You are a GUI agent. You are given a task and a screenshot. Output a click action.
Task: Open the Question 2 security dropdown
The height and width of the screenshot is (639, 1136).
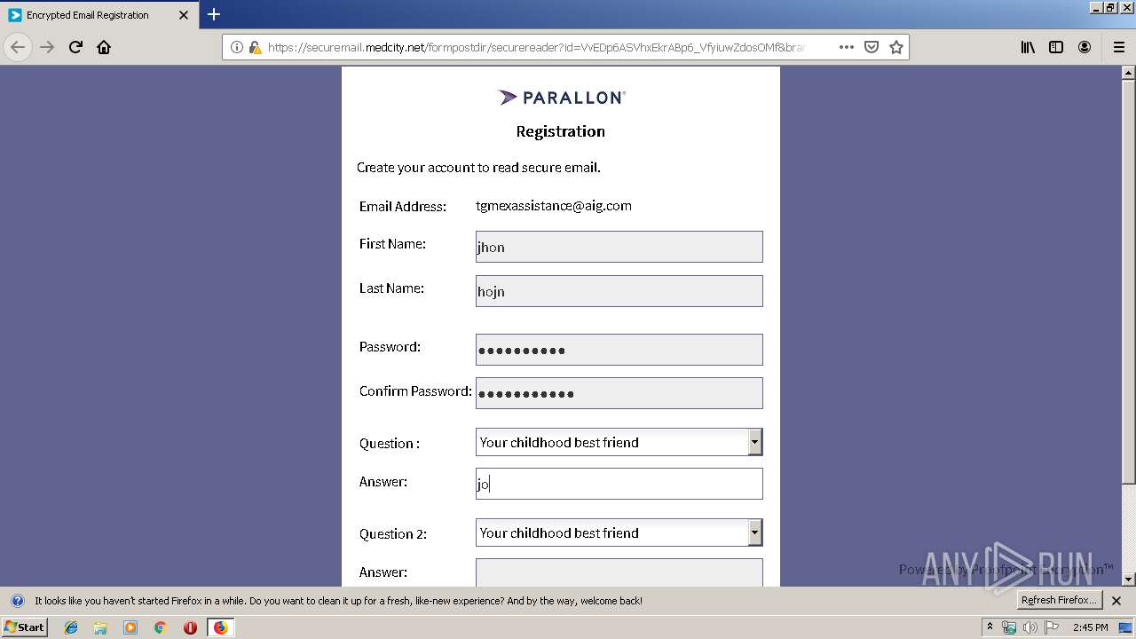(619, 532)
